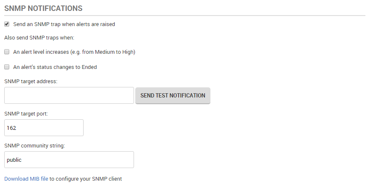Tick the alert status changes to Ended checkbox
Screen dimensions: 373x192
tap(7, 67)
